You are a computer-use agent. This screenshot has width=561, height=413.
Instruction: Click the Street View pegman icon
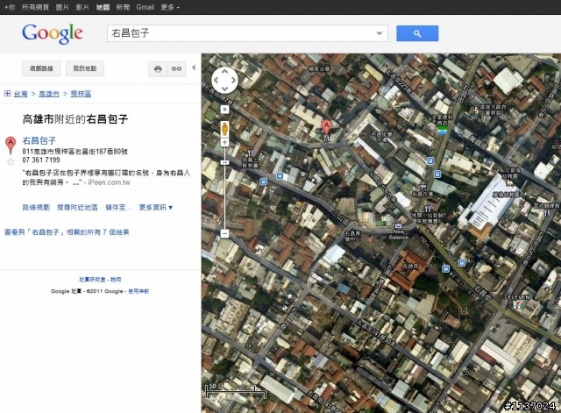pyautogui.click(x=224, y=129)
